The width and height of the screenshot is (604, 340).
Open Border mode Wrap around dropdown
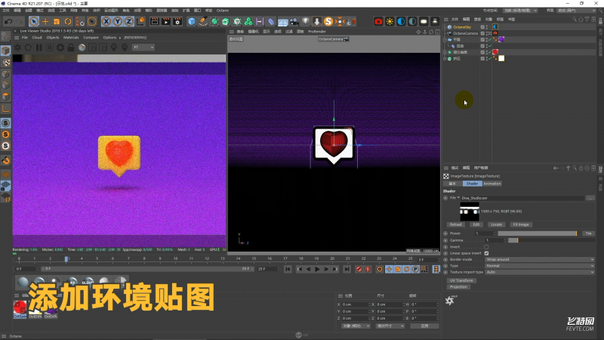coord(539,259)
